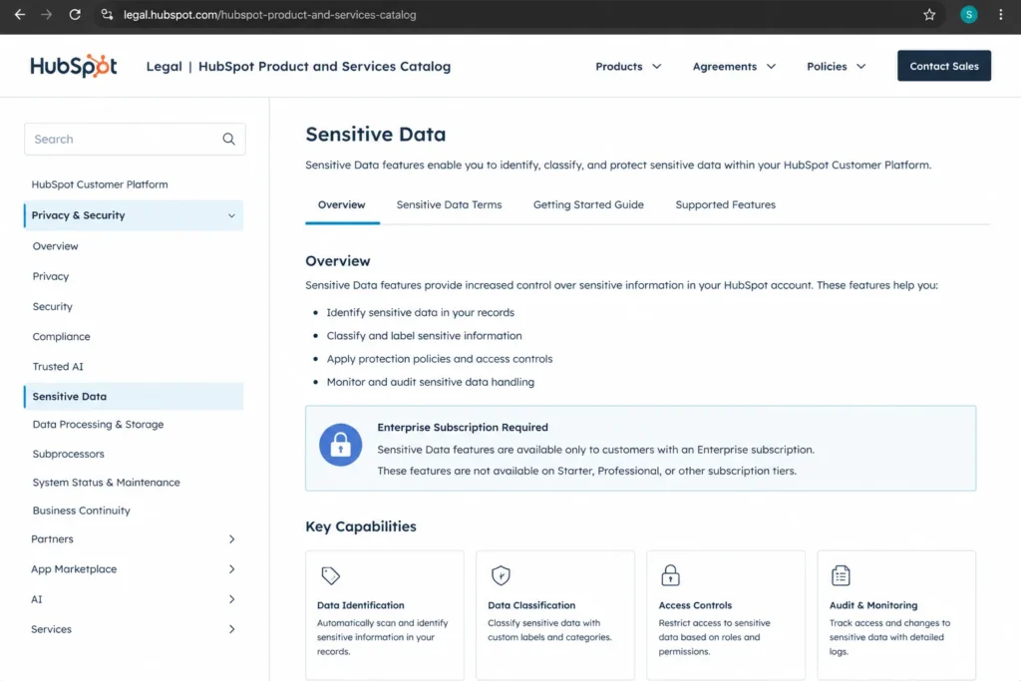Click the Data Identification card title
1021x681 pixels.
[361, 605]
